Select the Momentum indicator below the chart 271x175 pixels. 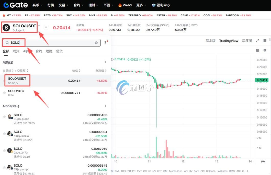point(176,171)
